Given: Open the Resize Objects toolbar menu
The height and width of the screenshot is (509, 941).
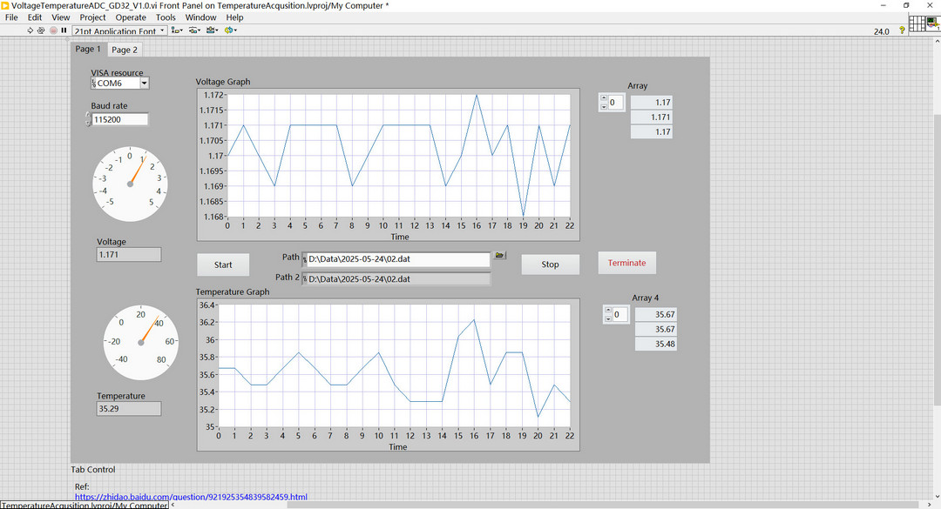Looking at the screenshot, I should [x=213, y=30].
